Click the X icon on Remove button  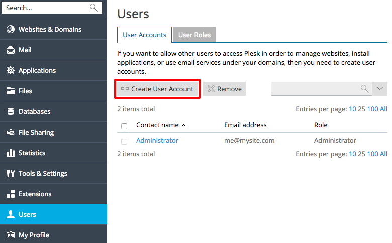[211, 89]
